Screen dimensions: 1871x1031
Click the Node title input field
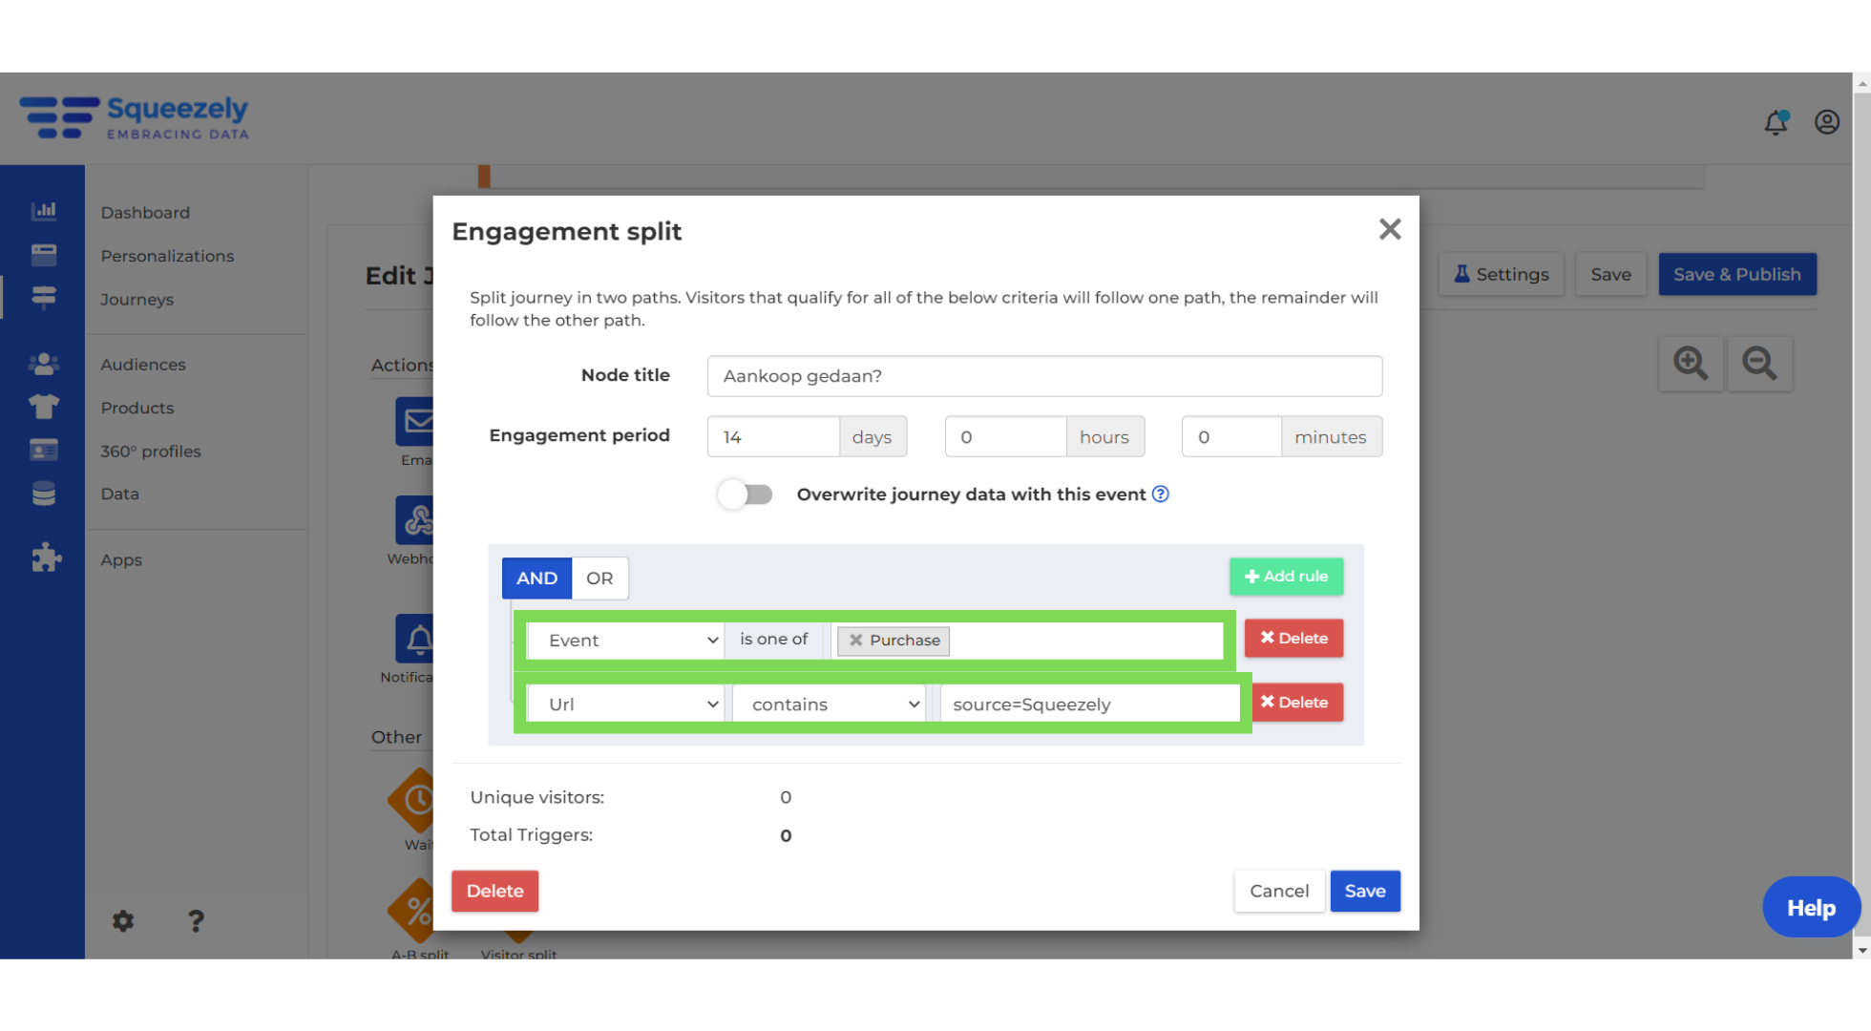point(1044,376)
